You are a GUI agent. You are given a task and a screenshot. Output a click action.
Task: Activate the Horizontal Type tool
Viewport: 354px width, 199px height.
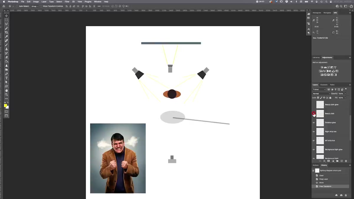6,78
